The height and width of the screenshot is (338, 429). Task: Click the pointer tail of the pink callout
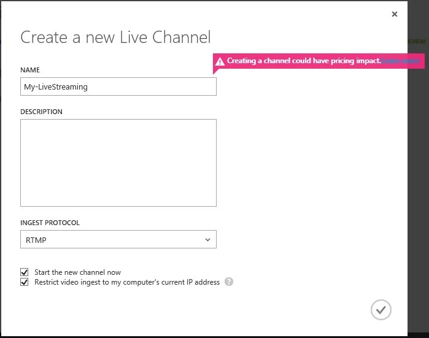tap(215, 71)
